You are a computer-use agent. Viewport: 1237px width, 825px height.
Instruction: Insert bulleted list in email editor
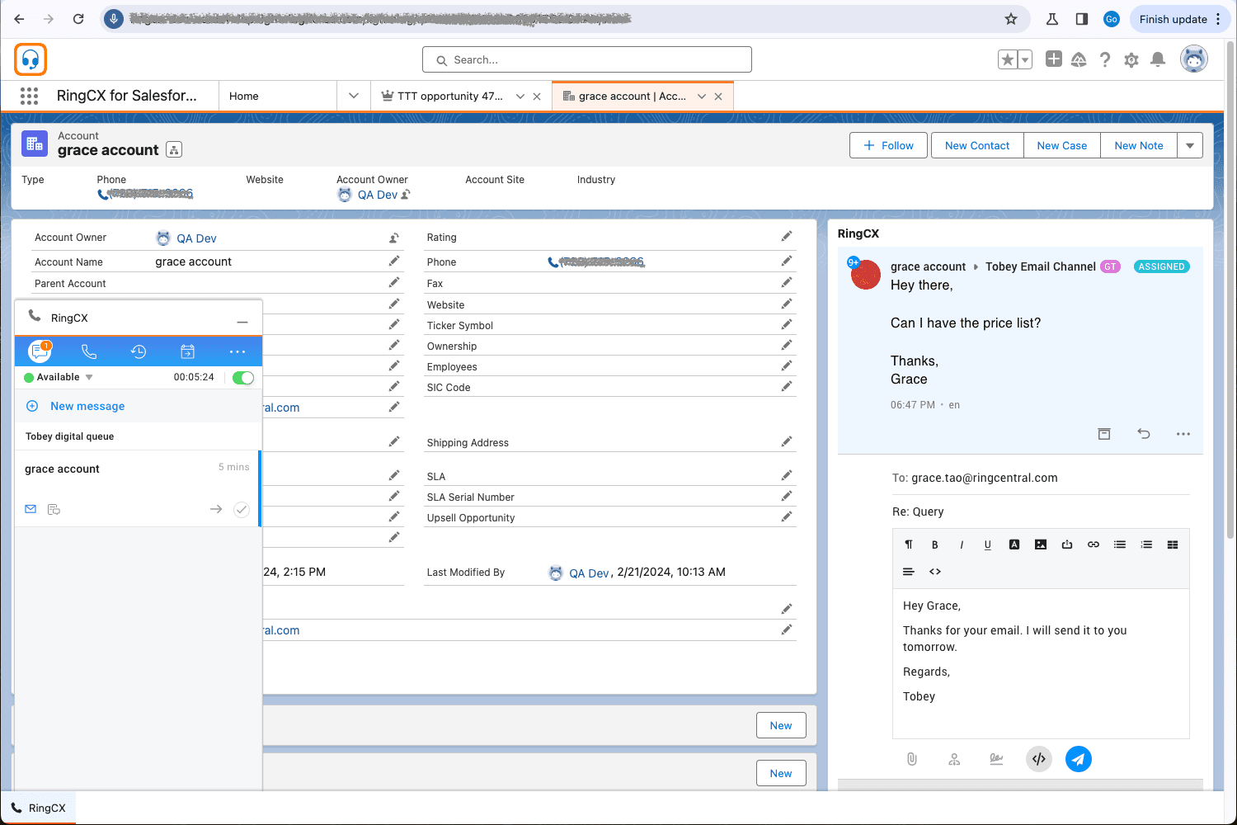pyautogui.click(x=1120, y=544)
